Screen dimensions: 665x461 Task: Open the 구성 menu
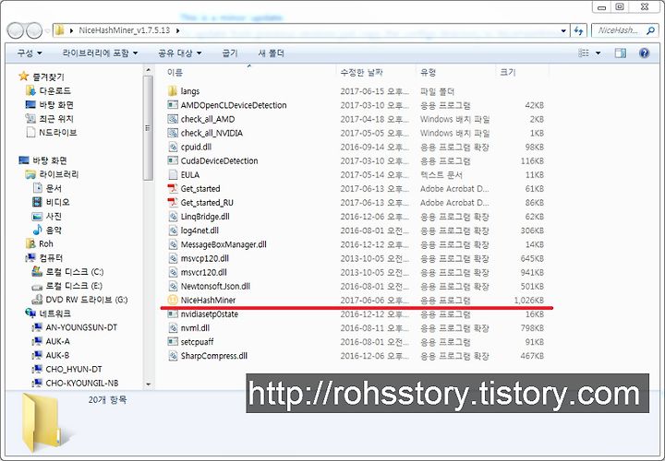pyautogui.click(x=30, y=53)
